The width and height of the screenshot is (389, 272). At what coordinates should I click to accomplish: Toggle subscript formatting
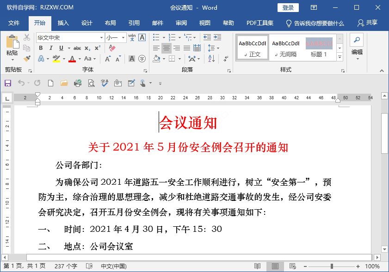(x=87, y=48)
